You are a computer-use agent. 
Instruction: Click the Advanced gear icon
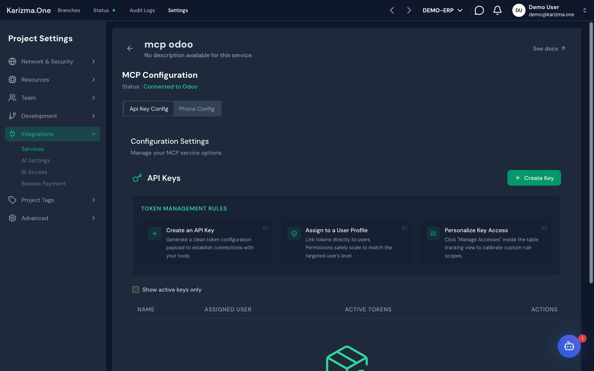click(x=12, y=218)
